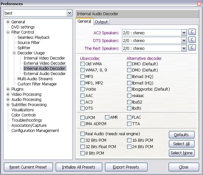This screenshot has width=203, height=175.
Task: Collapse the Filter Control tree node
Action: tap(8, 32)
